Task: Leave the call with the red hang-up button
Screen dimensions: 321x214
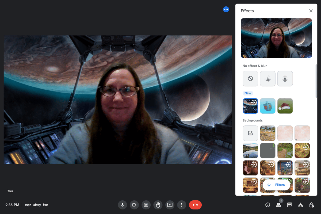Action: pyautogui.click(x=195, y=205)
